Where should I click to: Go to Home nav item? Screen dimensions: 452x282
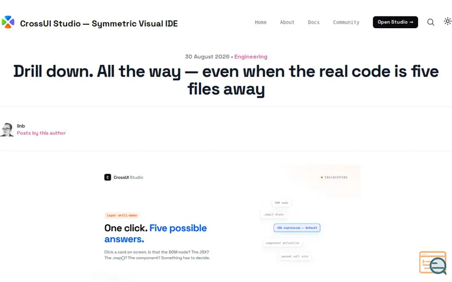[x=260, y=22]
